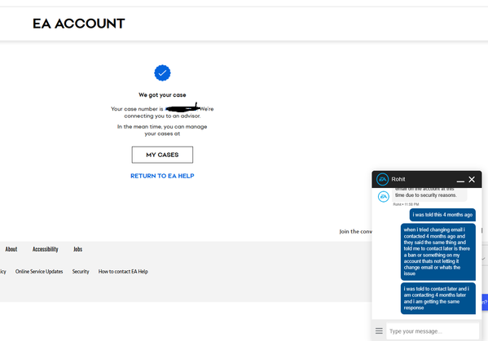Click advisor message about security reasons
Viewport: 488px width, 341px height.
[429, 195]
